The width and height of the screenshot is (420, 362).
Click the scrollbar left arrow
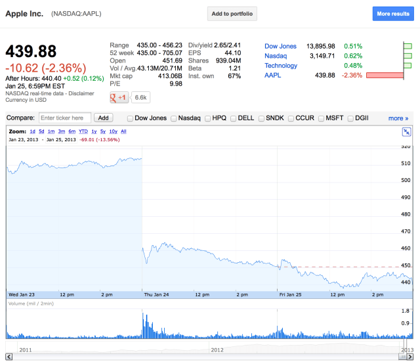click(x=9, y=357)
